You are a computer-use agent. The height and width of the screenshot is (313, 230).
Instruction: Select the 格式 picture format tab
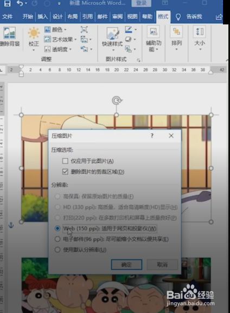click(163, 17)
